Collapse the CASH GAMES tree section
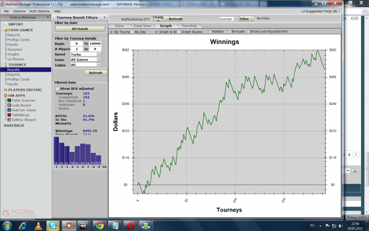The width and height of the screenshot is (369, 231). 2,30
